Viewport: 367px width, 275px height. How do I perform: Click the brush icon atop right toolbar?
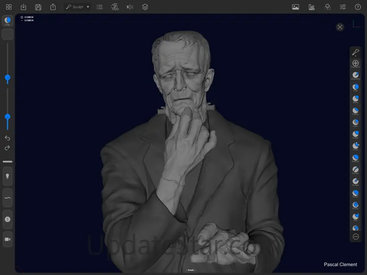[356, 53]
